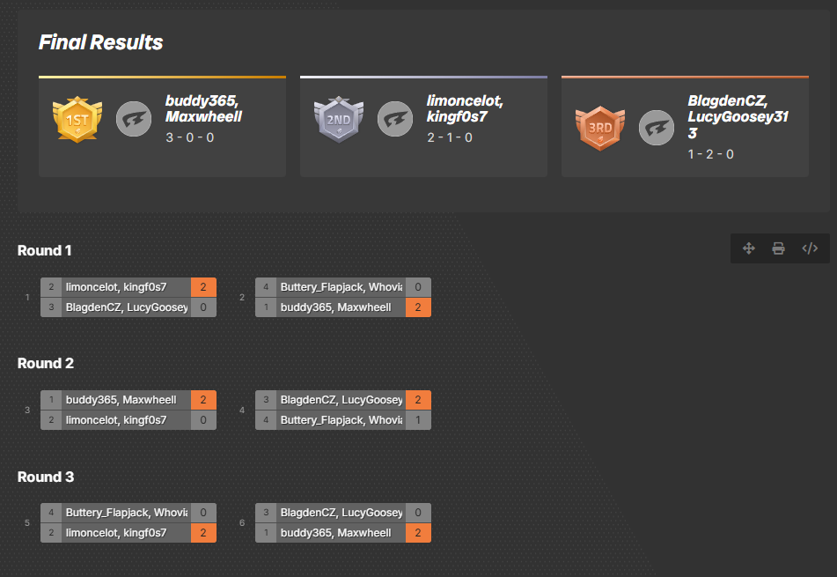Click the print bracket icon

pos(779,248)
